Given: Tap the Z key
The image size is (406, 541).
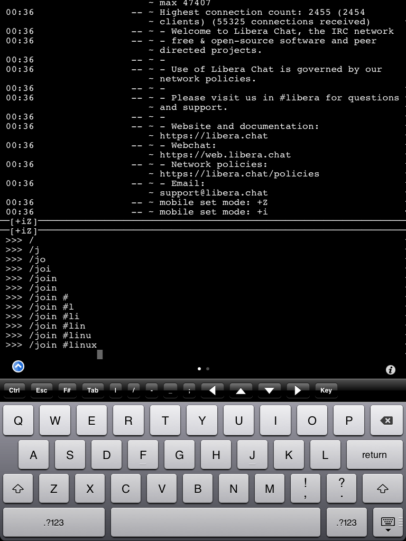Looking at the screenshot, I should point(54,488).
